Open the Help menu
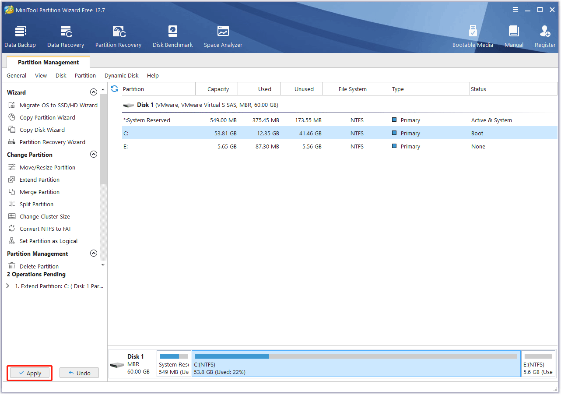Screen dimensions: 561x395 click(x=153, y=75)
